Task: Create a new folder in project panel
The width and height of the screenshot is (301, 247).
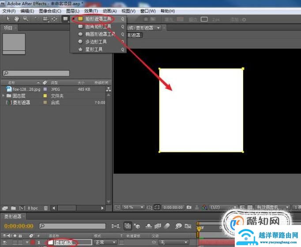Action: click(13, 208)
